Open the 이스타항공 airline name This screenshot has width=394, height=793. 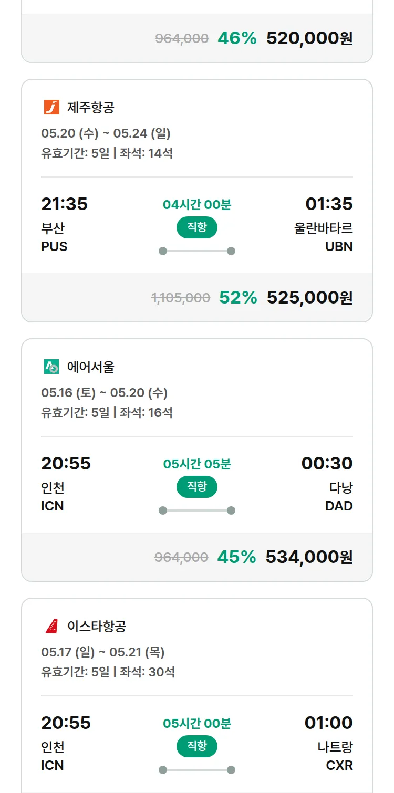click(97, 627)
